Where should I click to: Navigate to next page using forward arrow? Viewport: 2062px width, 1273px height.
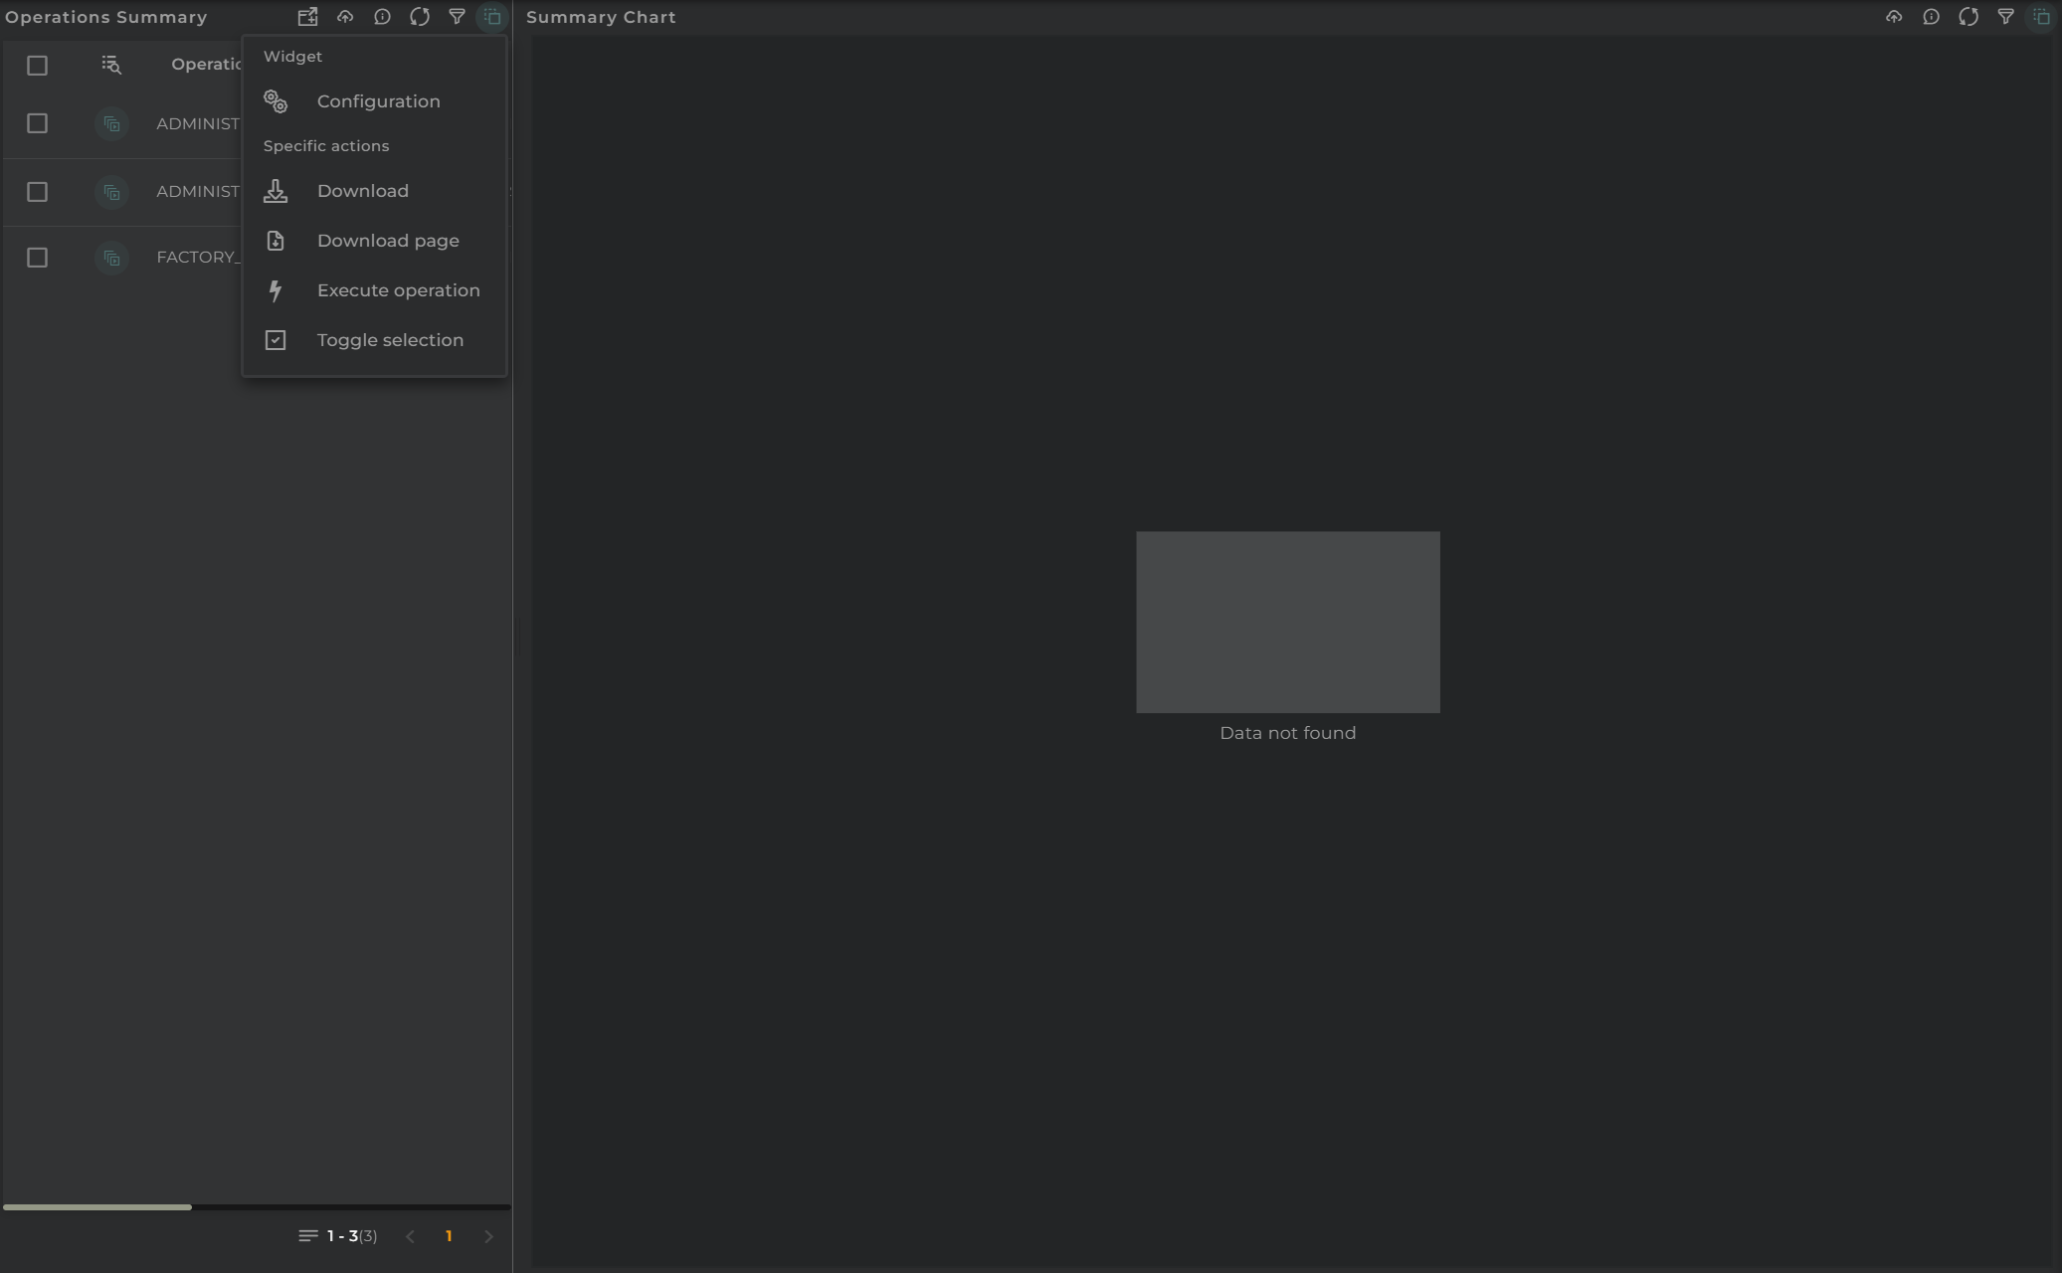(x=489, y=1236)
